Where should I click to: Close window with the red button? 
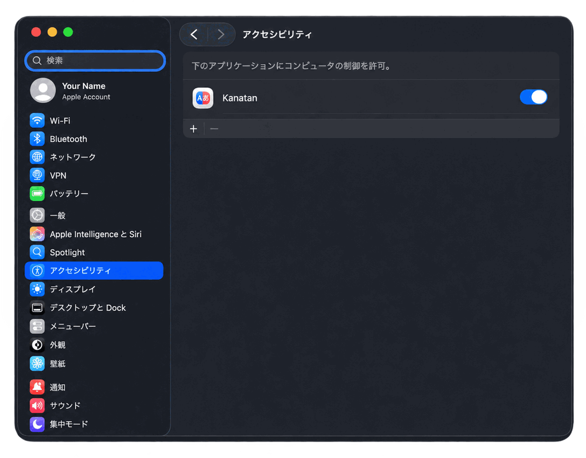[x=36, y=32]
